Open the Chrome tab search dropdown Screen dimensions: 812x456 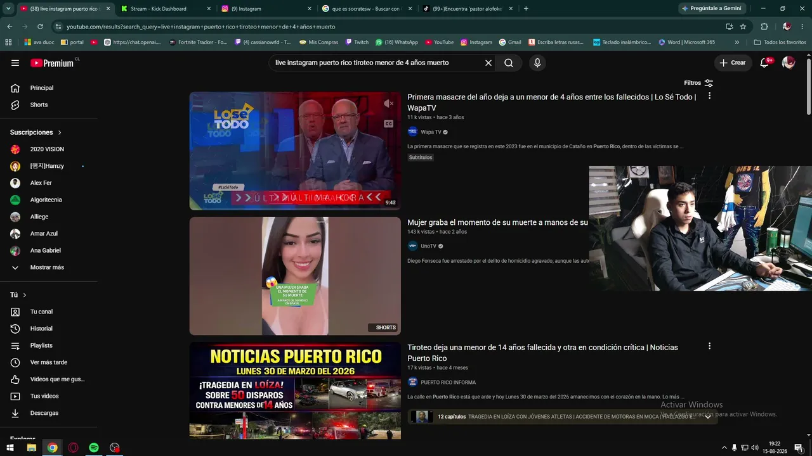[x=9, y=9]
